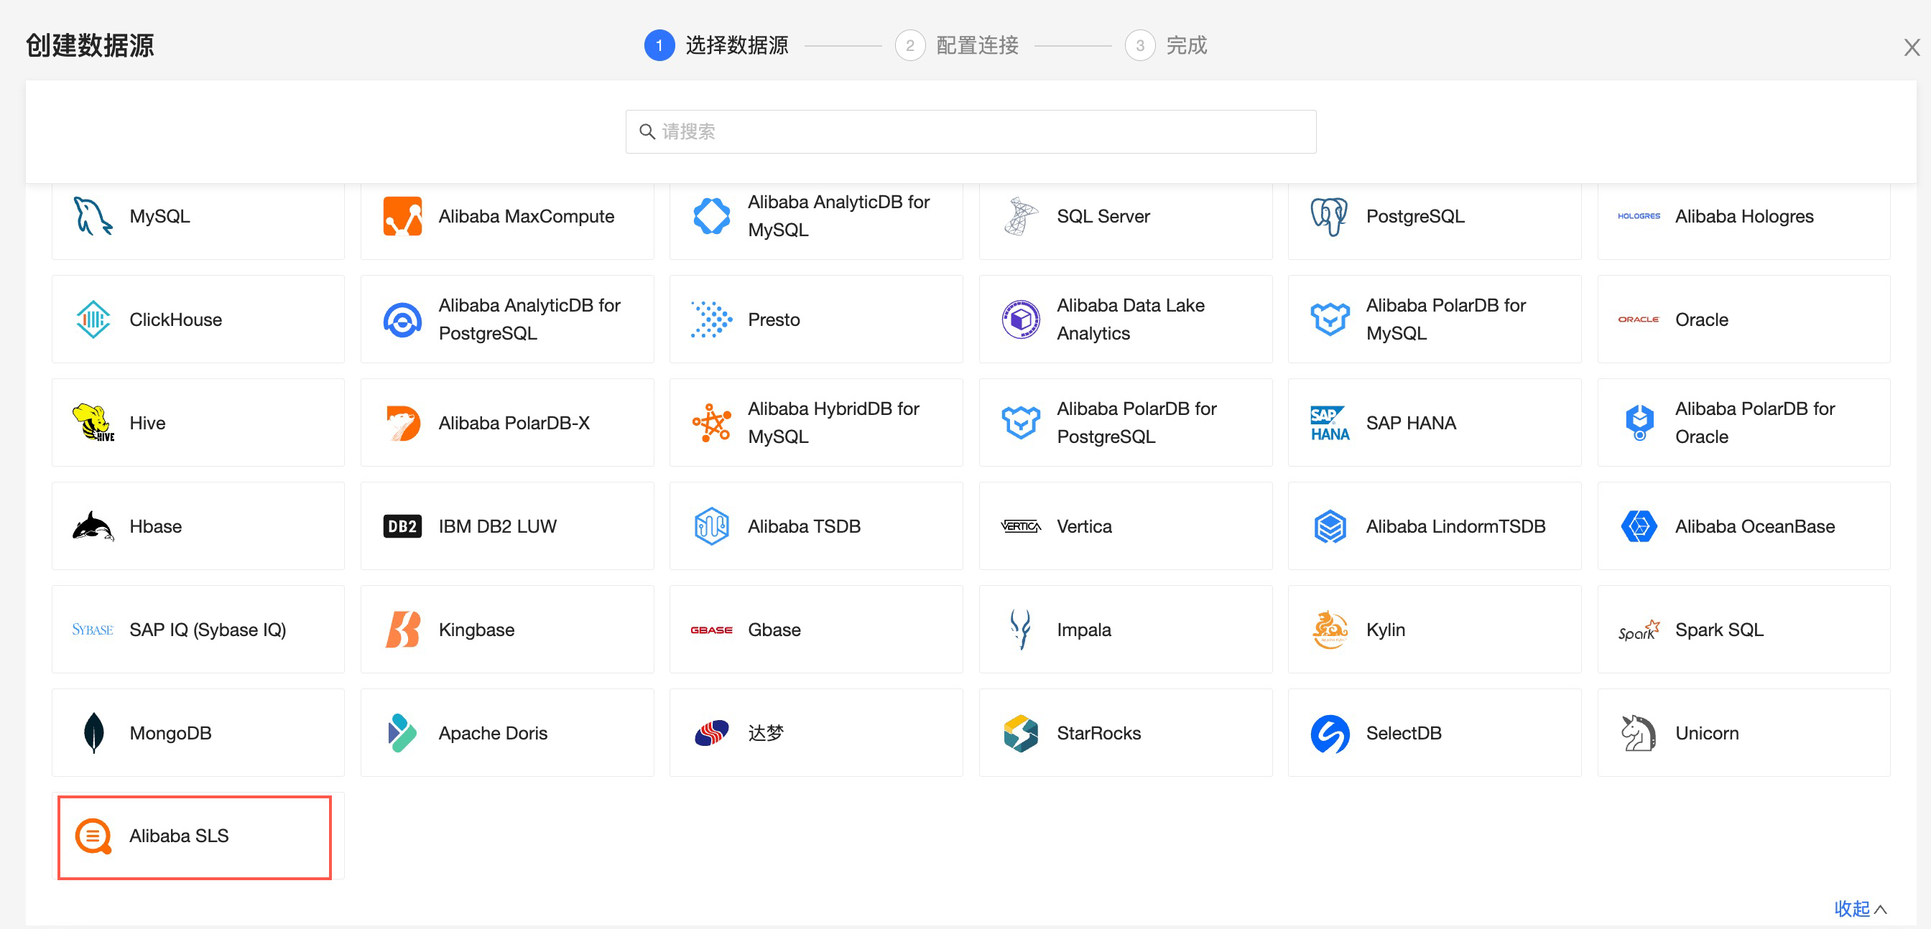
Task: Collapse the list with 收起
Action: pos(1860,908)
